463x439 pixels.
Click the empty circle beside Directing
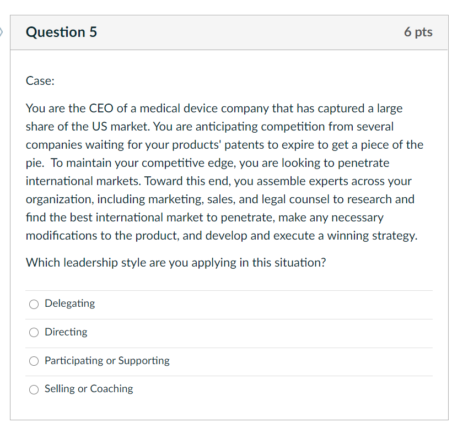(34, 333)
